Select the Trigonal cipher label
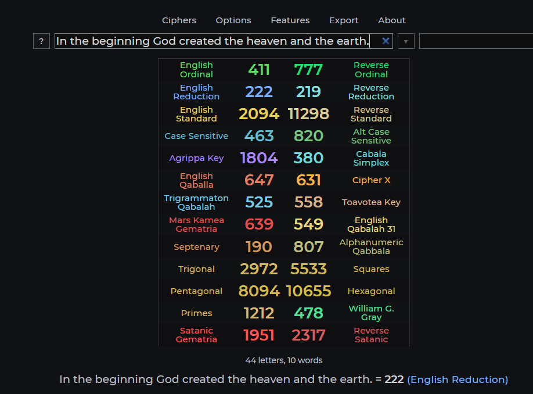This screenshot has height=394, width=533. point(196,269)
